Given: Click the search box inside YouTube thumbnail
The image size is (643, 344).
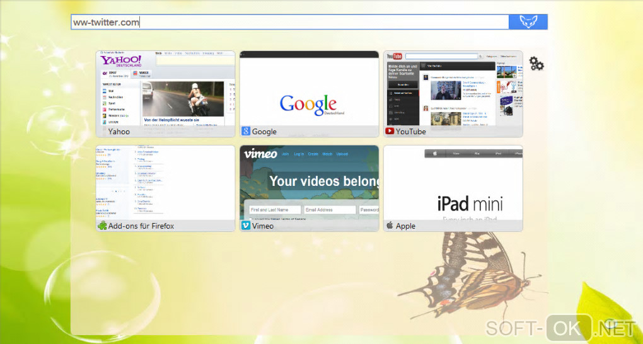Looking at the screenshot, I should pyautogui.click(x=443, y=56).
